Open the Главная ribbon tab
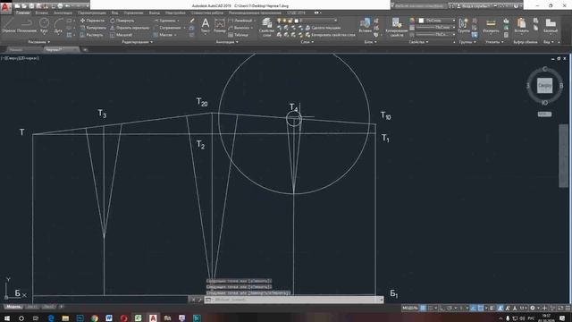This screenshot has height=322, width=572. [22, 13]
